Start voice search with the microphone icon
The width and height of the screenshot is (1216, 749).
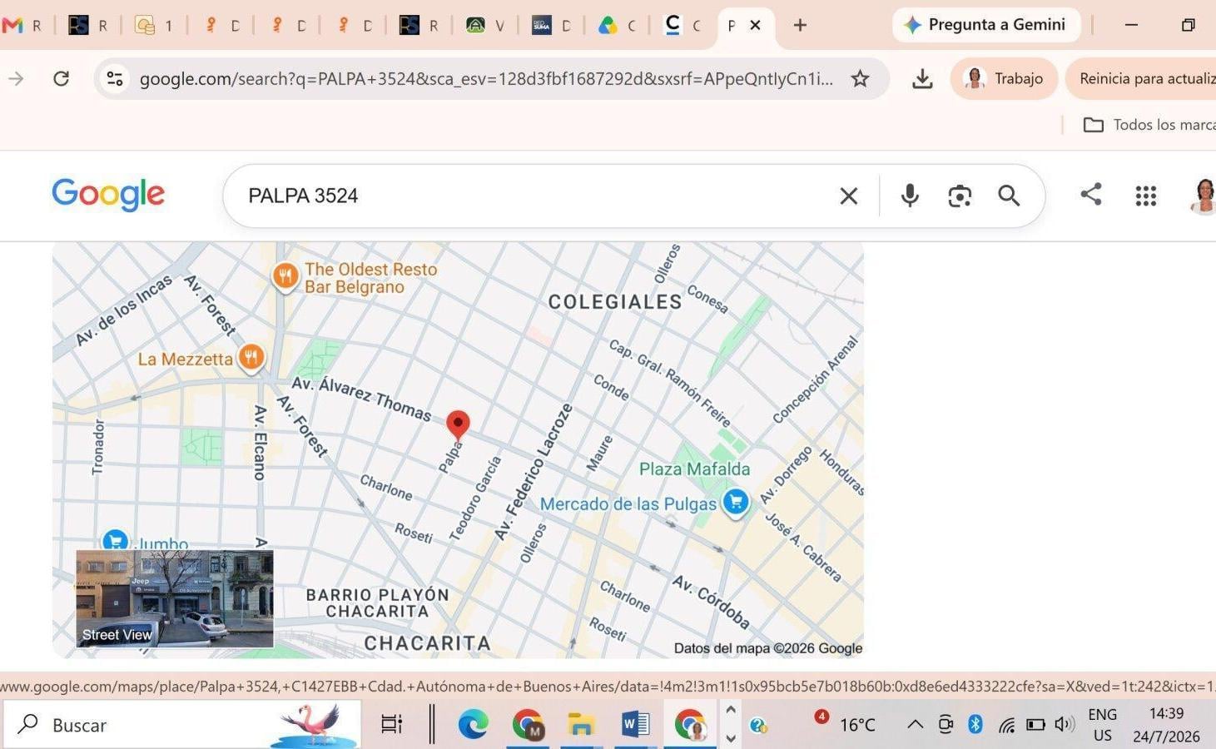tap(910, 196)
